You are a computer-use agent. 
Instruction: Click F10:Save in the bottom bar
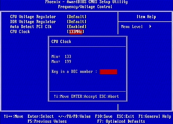coord(104,116)
